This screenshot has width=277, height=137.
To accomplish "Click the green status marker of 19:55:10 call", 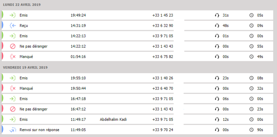I will [2, 78].
